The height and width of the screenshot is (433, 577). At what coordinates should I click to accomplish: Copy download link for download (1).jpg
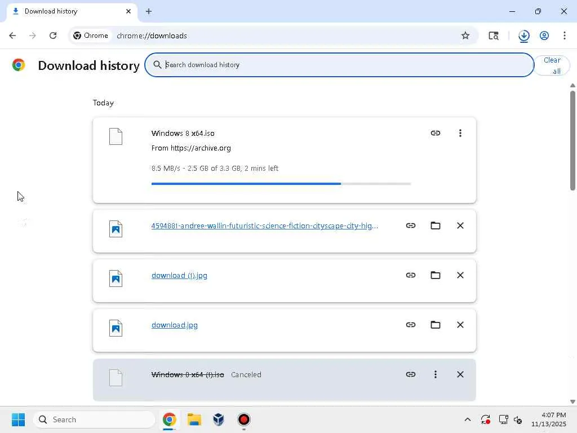tap(411, 275)
